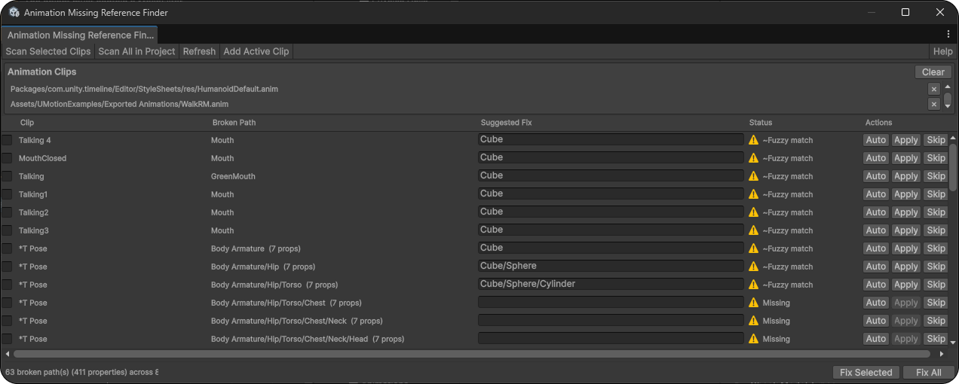Skip the Talking2 row
The image size is (959, 384).
pos(936,212)
